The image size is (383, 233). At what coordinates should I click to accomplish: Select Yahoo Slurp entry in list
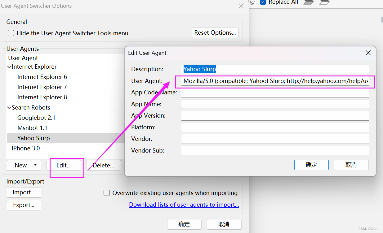65,138
